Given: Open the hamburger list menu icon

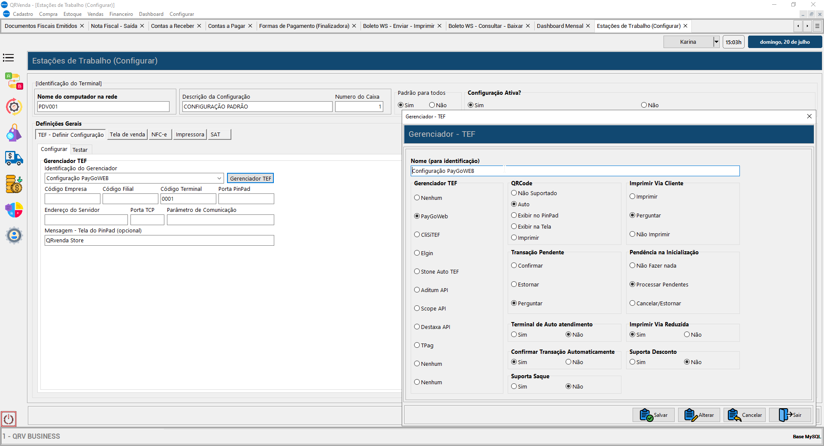Looking at the screenshot, I should point(9,58).
